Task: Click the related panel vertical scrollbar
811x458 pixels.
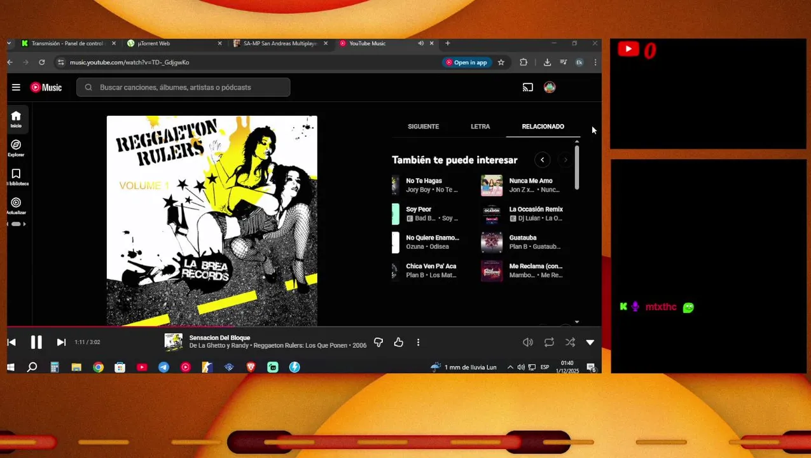Action: pos(577,167)
